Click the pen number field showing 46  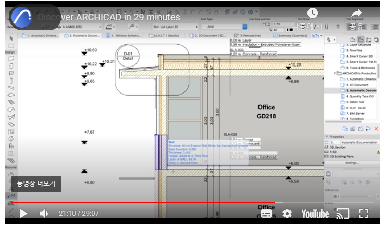[278, 30]
